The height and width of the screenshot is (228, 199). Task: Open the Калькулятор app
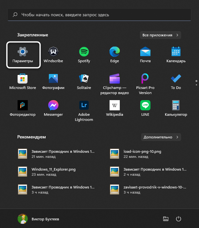pyautogui.click(x=176, y=108)
